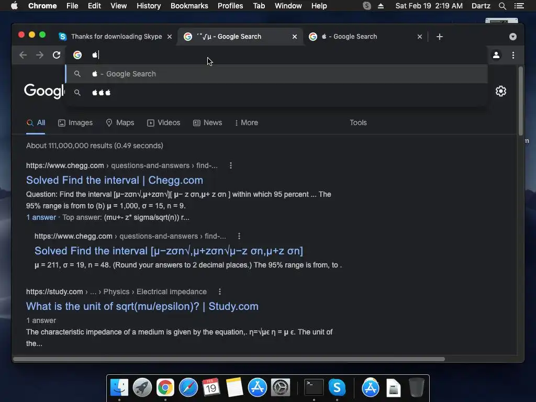The height and width of the screenshot is (402, 536).
Task: Open the search Tools option
Action: [358, 122]
